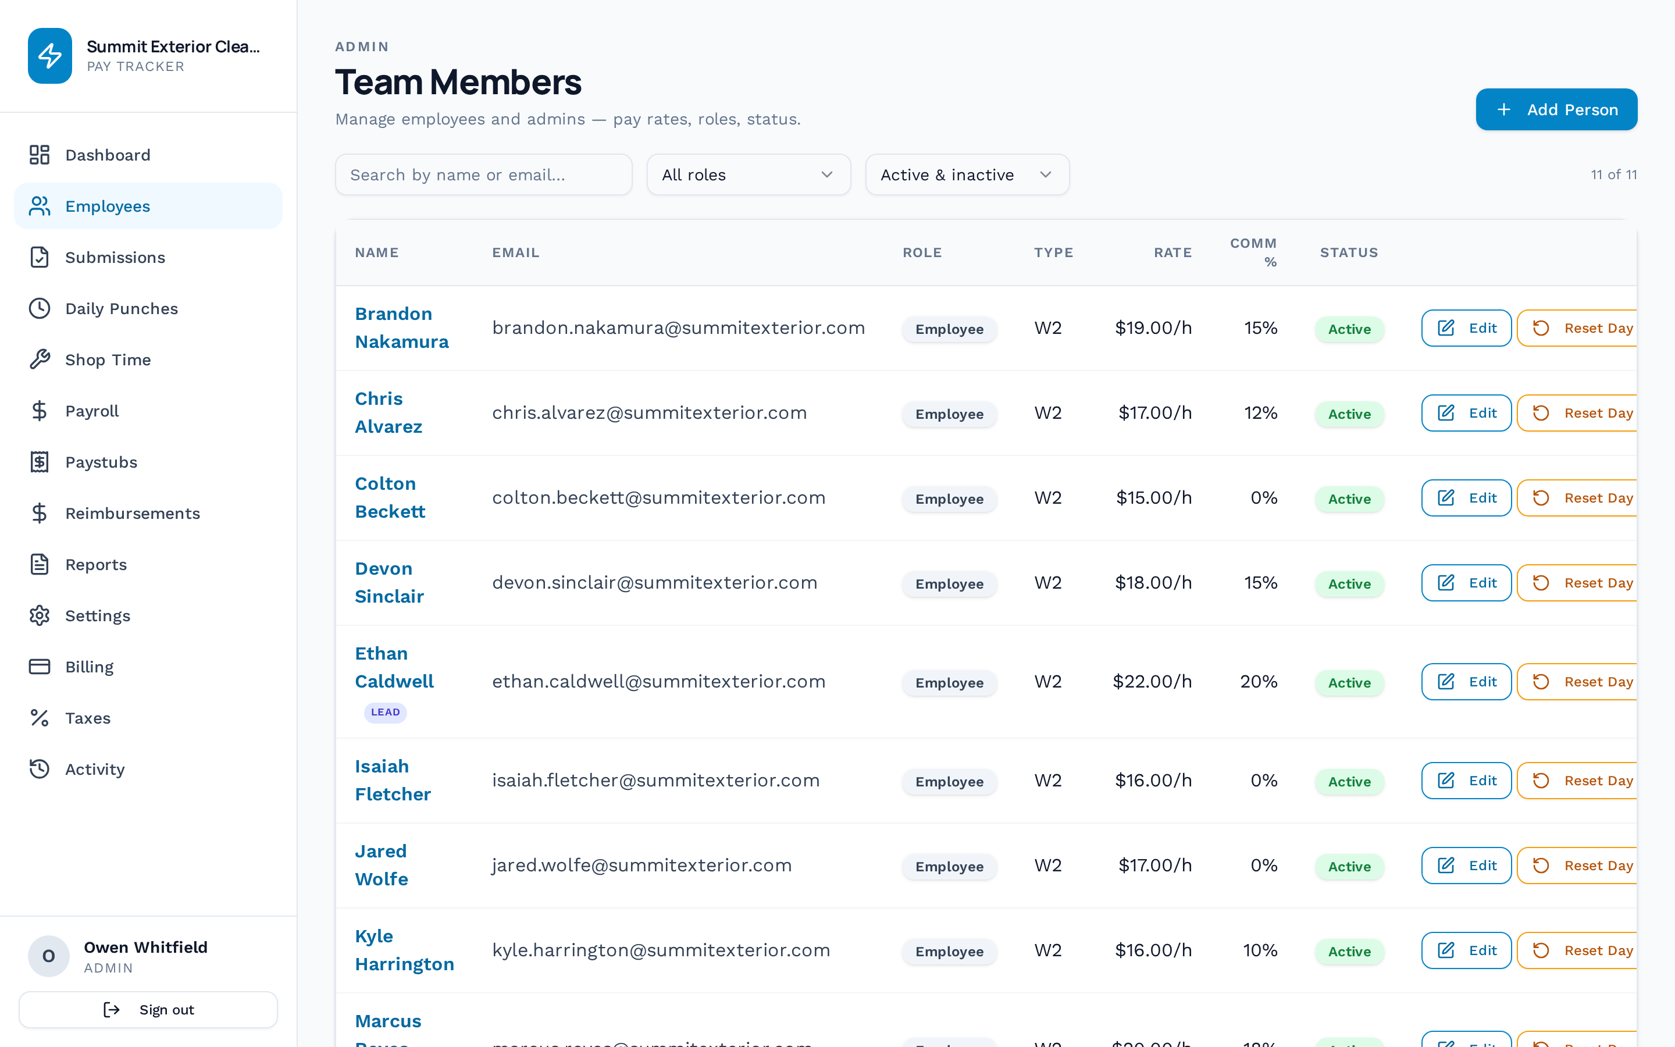Screen dimensions: 1675x1047
Task: Click the Billing credit card icon
Action: (x=40, y=667)
